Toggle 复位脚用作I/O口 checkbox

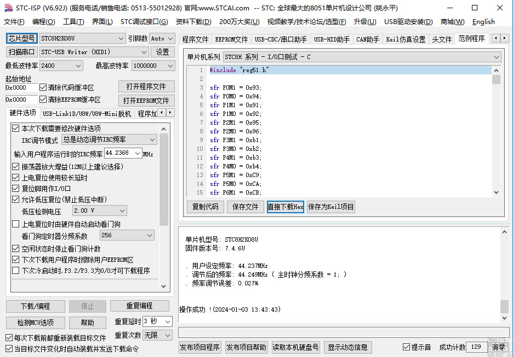click(15, 188)
